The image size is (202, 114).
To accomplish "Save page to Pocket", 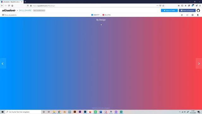I will (160, 6).
